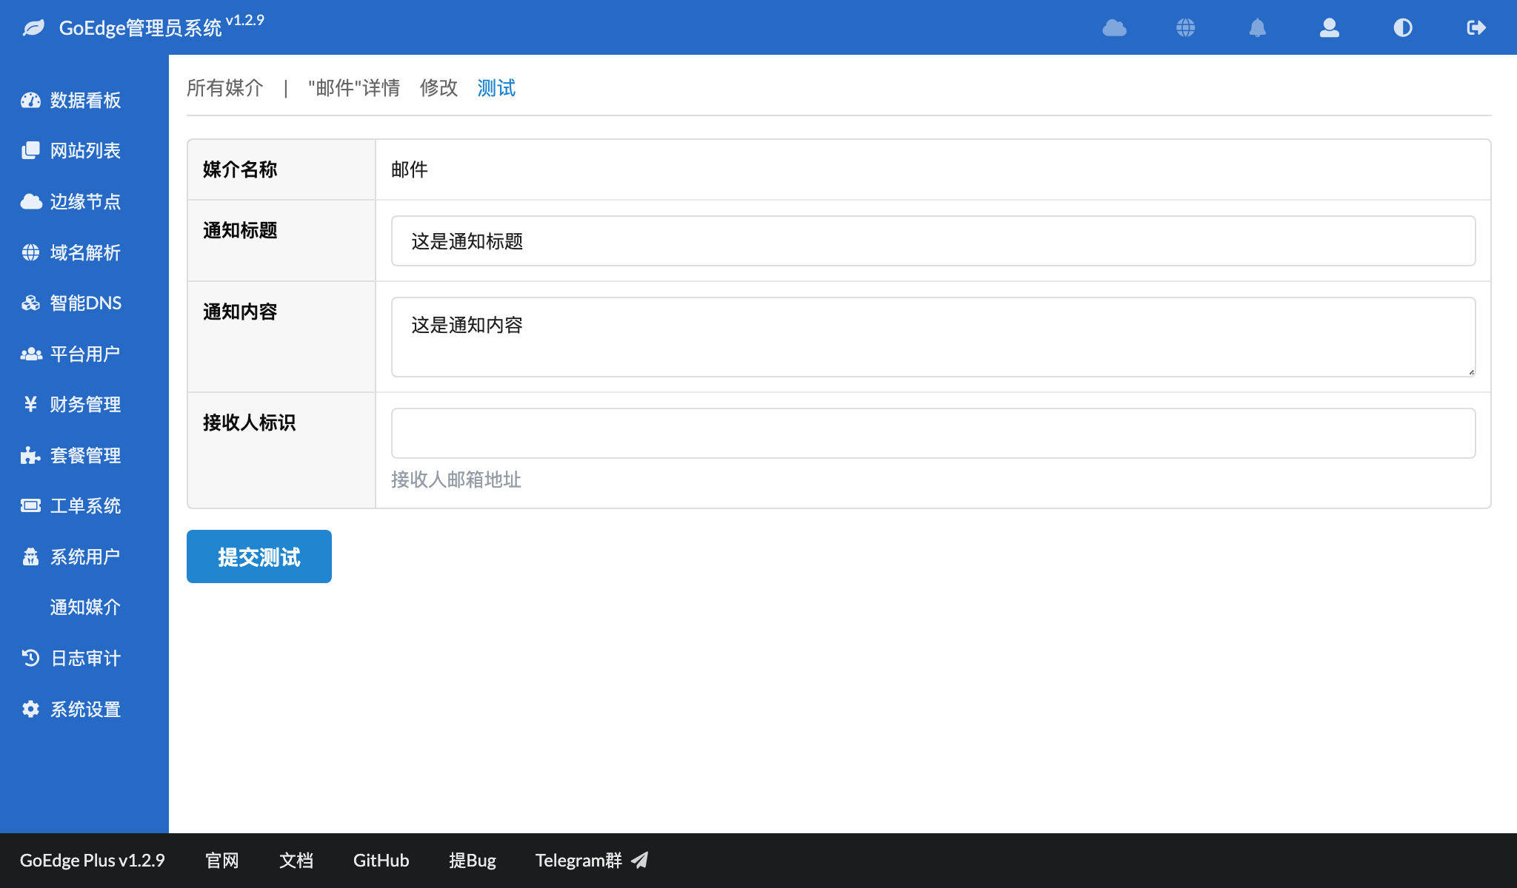Click the 边缘节点 cloud icon

30,201
